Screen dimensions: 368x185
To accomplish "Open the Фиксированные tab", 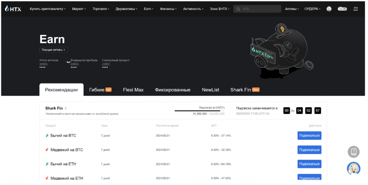I will 172,90.
